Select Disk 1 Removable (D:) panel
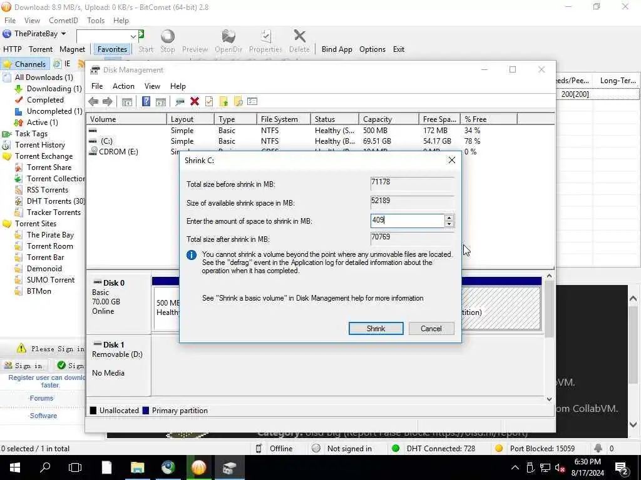Viewport: 641px width, 480px height. pyautogui.click(x=118, y=365)
